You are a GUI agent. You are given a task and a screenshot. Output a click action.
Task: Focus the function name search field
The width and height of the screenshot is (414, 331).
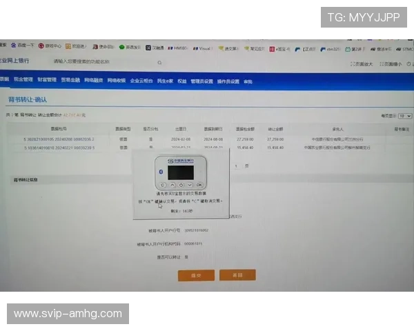(104, 62)
